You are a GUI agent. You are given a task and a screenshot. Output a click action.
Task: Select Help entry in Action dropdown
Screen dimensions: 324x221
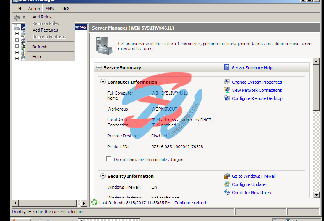37,57
